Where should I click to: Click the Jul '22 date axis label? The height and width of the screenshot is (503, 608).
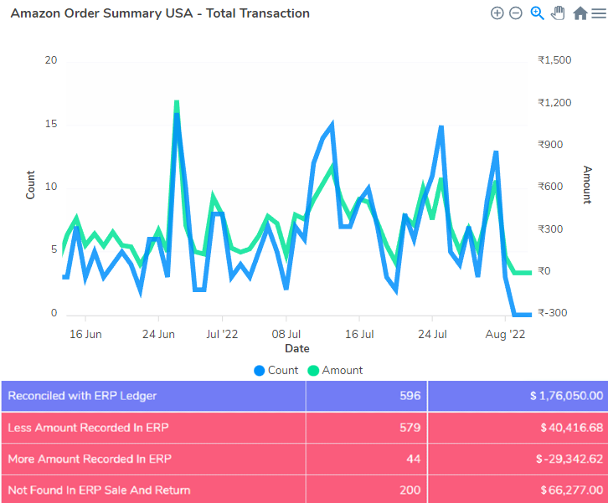coord(222,334)
